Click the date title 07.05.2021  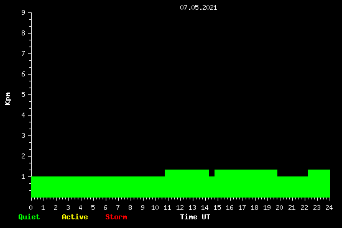tap(198, 7)
